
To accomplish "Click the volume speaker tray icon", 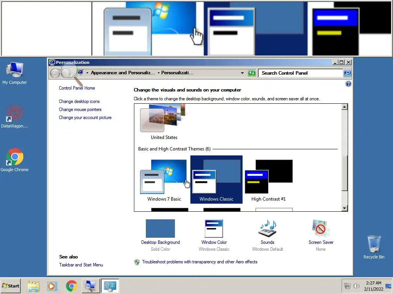I will (356, 286).
